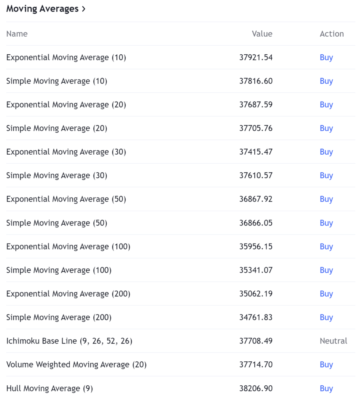
Task: Select Simple Moving Average (200) row
Action: 181,318
